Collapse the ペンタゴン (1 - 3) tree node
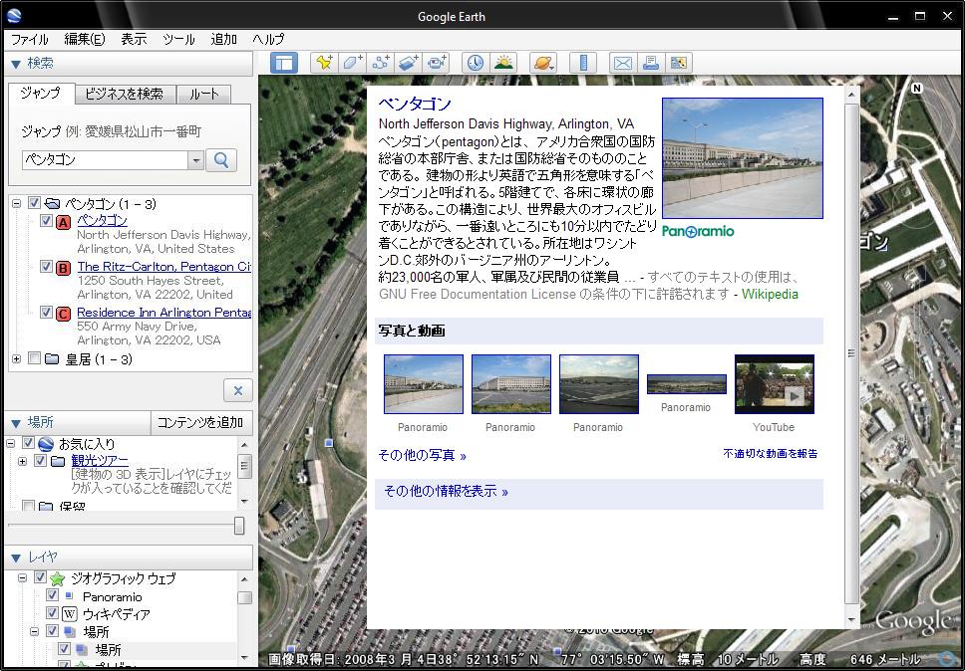The height and width of the screenshot is (671, 965). pyautogui.click(x=17, y=203)
